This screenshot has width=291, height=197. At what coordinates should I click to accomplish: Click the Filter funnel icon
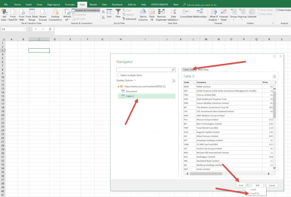[118, 12]
